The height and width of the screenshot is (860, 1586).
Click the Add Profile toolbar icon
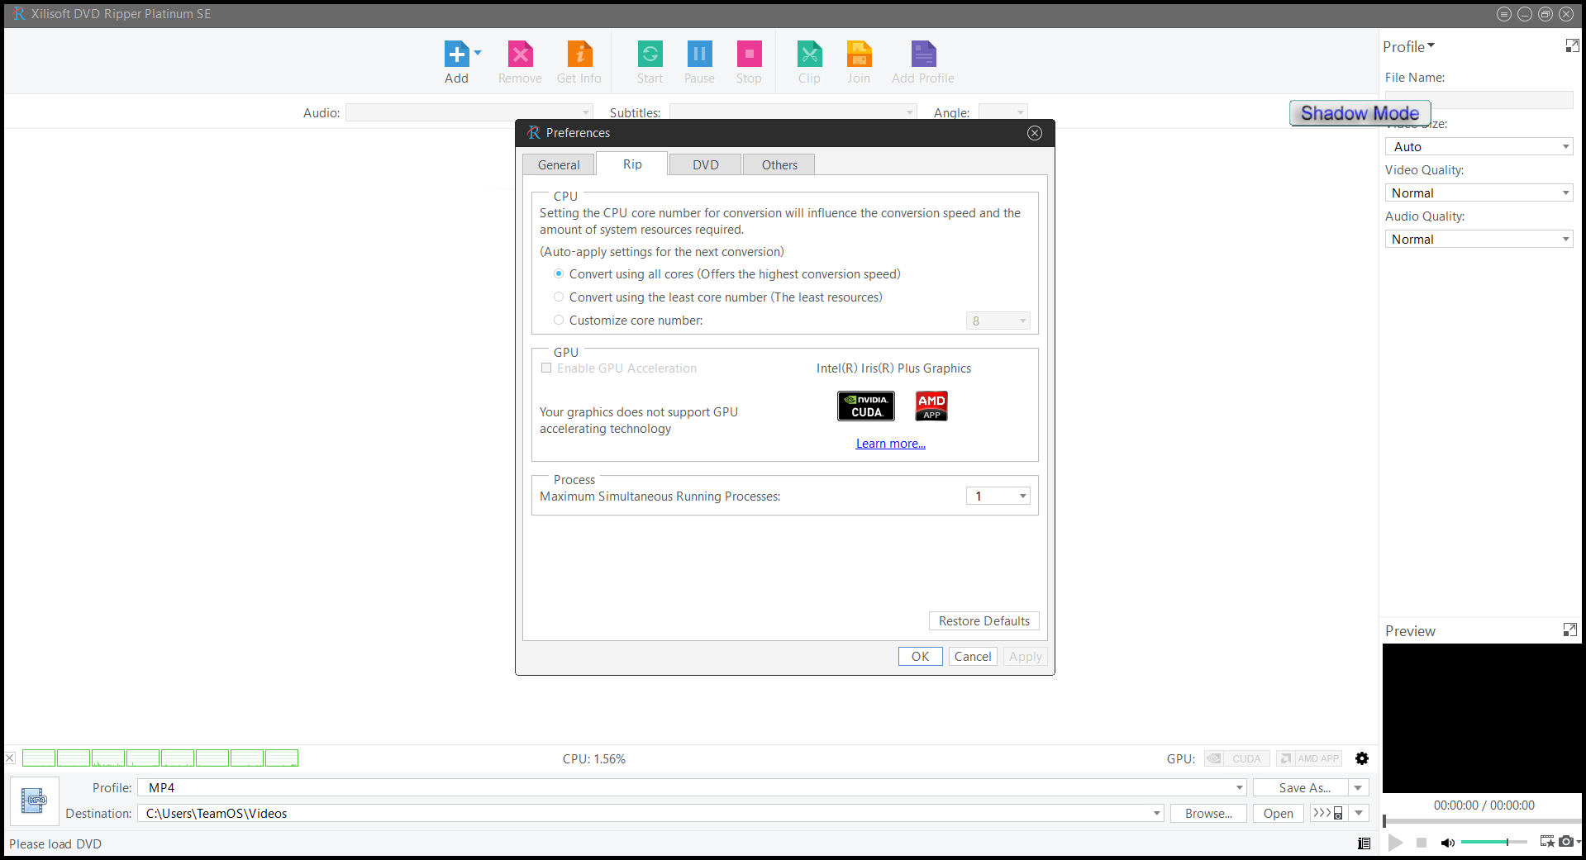(923, 55)
